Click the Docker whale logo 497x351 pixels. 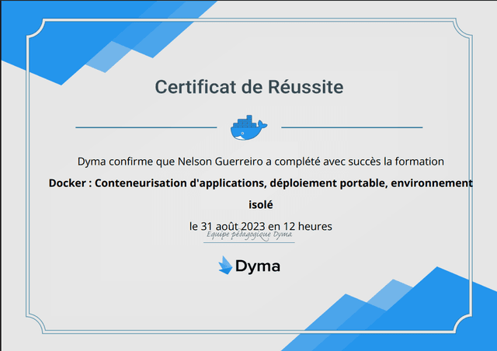248,127
